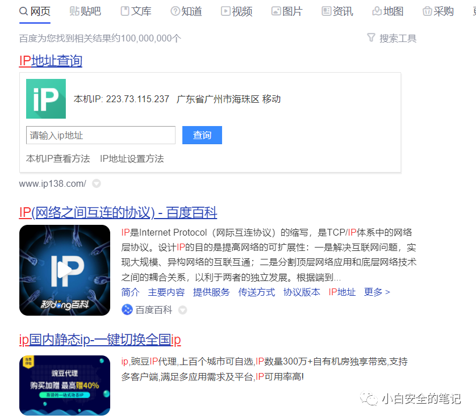Open the IP地址 sublink under 百度百科
476x419 pixels.
(342, 292)
